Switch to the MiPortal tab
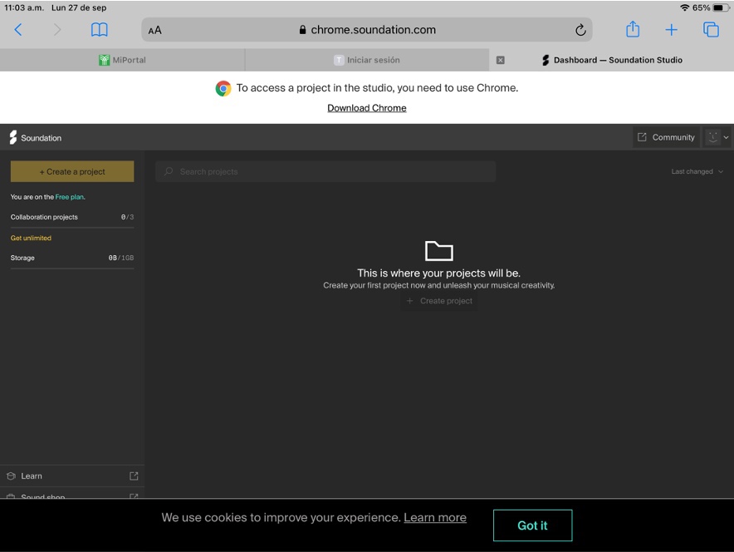734x552 pixels. pos(122,60)
